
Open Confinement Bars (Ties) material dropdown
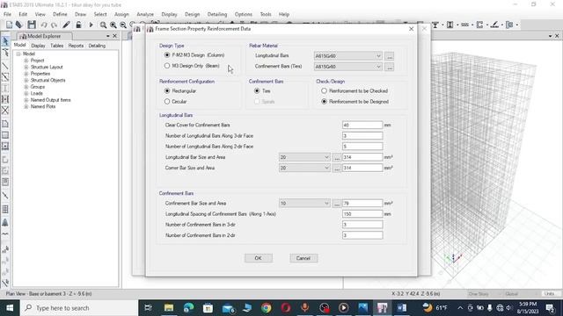pyautogui.click(x=347, y=67)
